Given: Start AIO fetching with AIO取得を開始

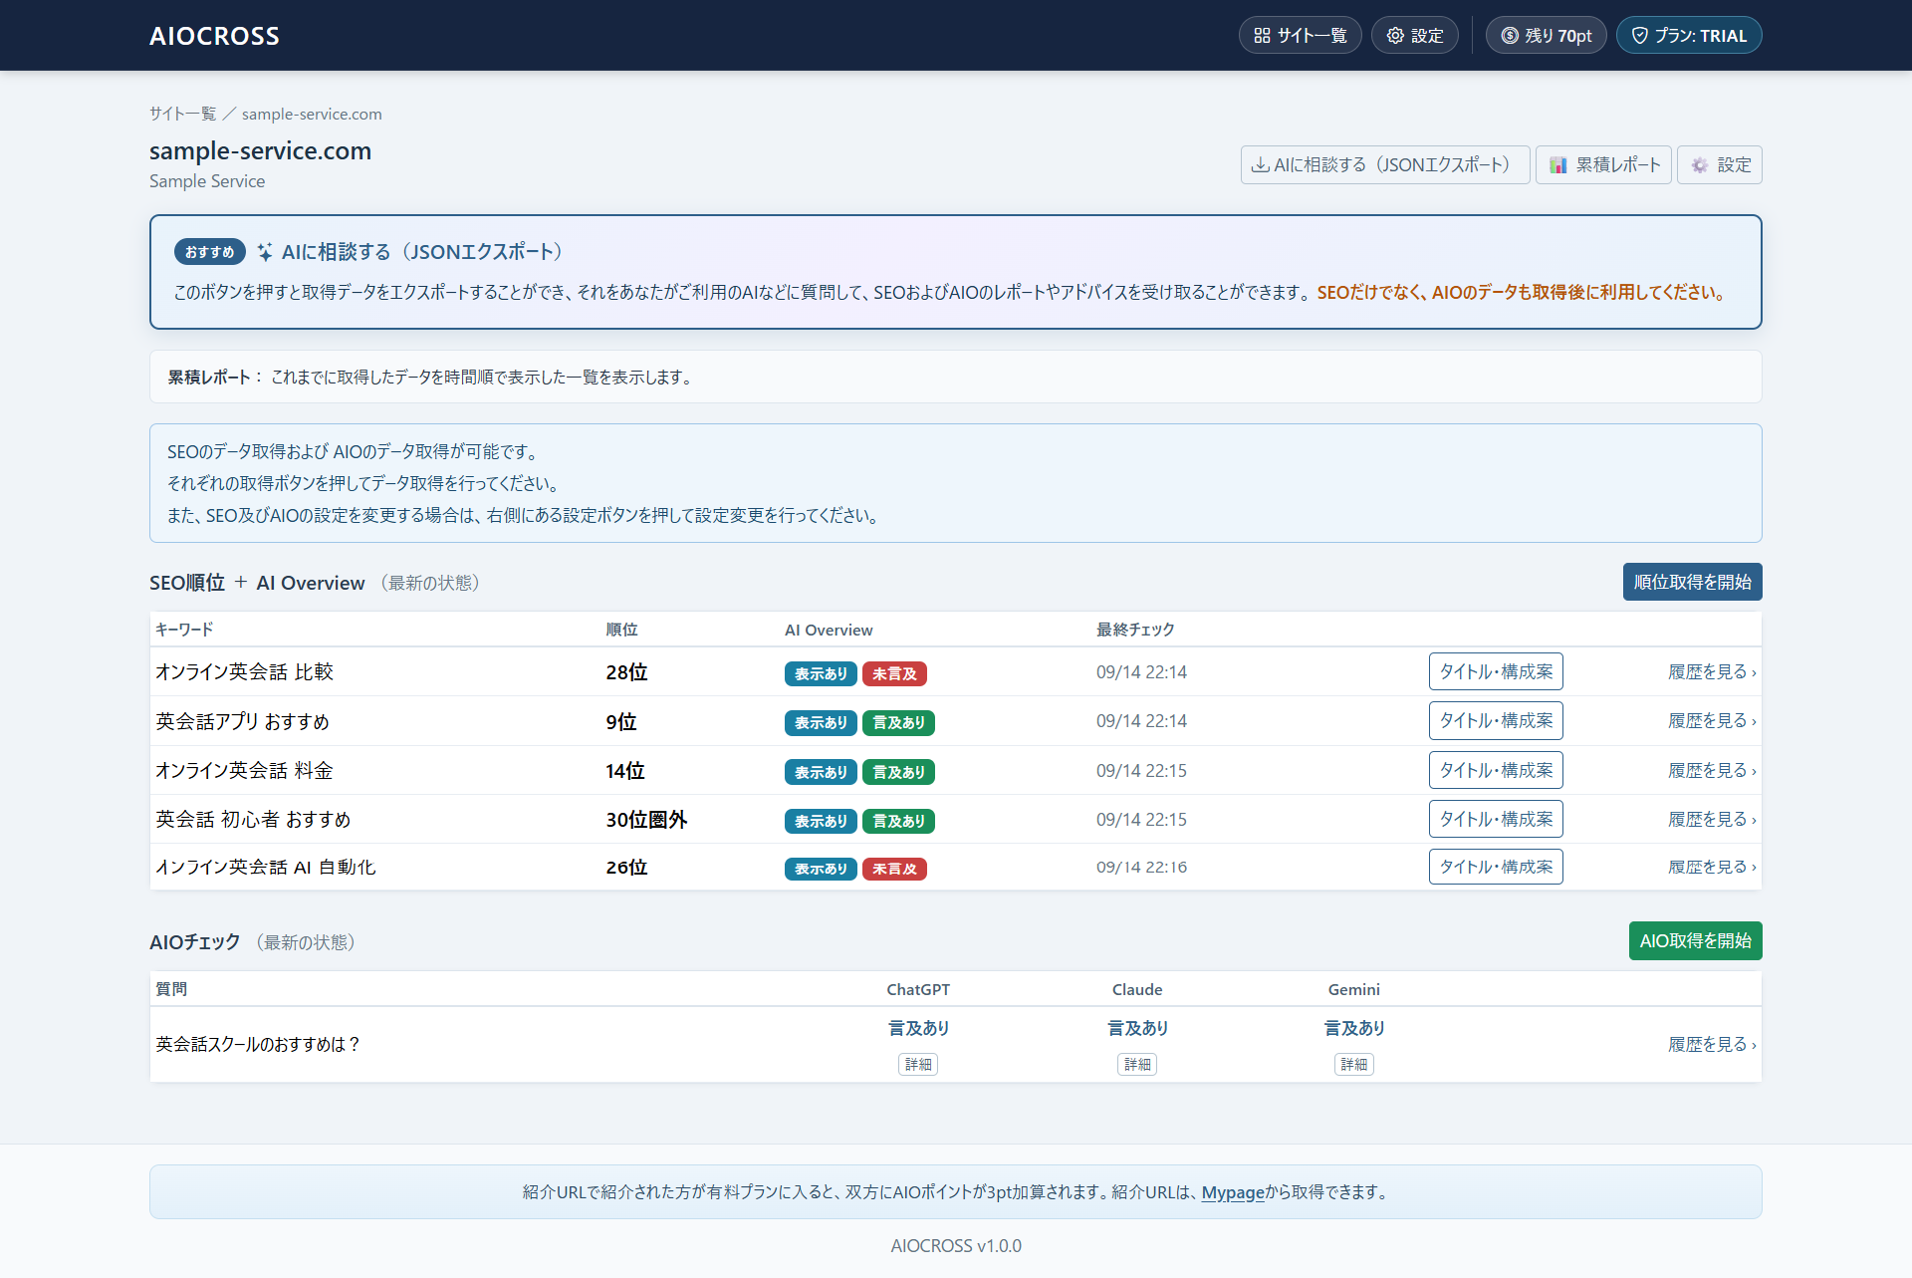Looking at the screenshot, I should tap(1695, 941).
